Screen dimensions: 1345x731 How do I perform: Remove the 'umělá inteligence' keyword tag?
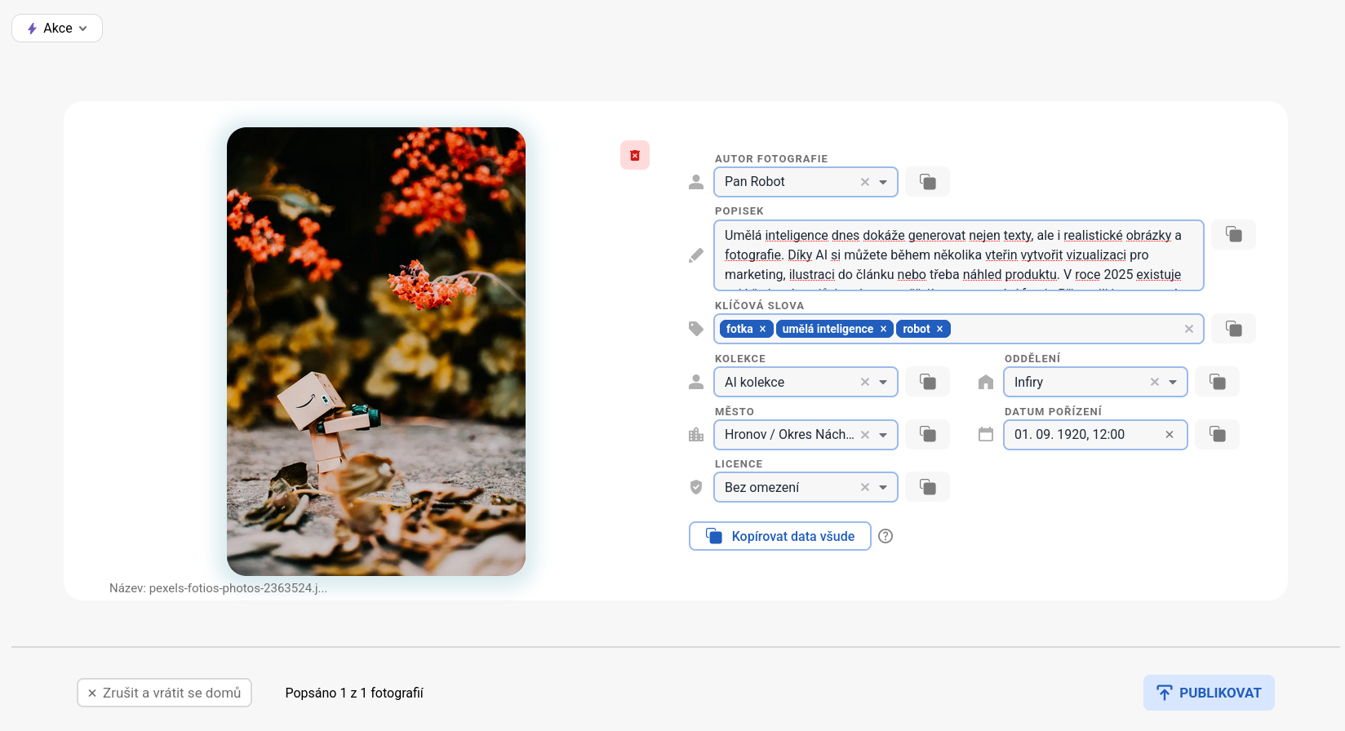pyautogui.click(x=883, y=329)
